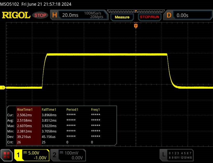Open the L logic analyzer channel label
The width and height of the screenshot is (213, 163).
pos(164,155)
